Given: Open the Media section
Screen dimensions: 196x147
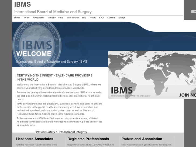Looking at the screenshot, I should click(93, 18).
